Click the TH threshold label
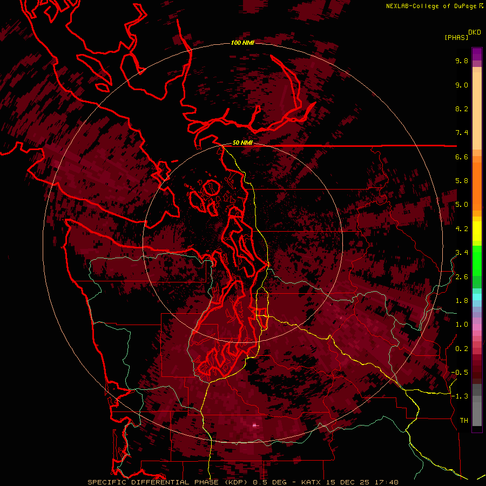 pos(464,421)
